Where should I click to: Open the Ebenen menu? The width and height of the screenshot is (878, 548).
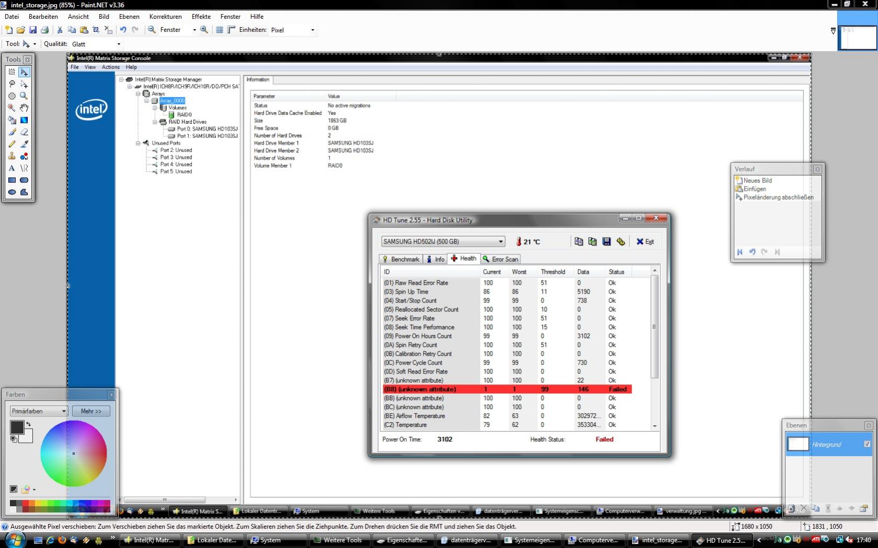[129, 17]
